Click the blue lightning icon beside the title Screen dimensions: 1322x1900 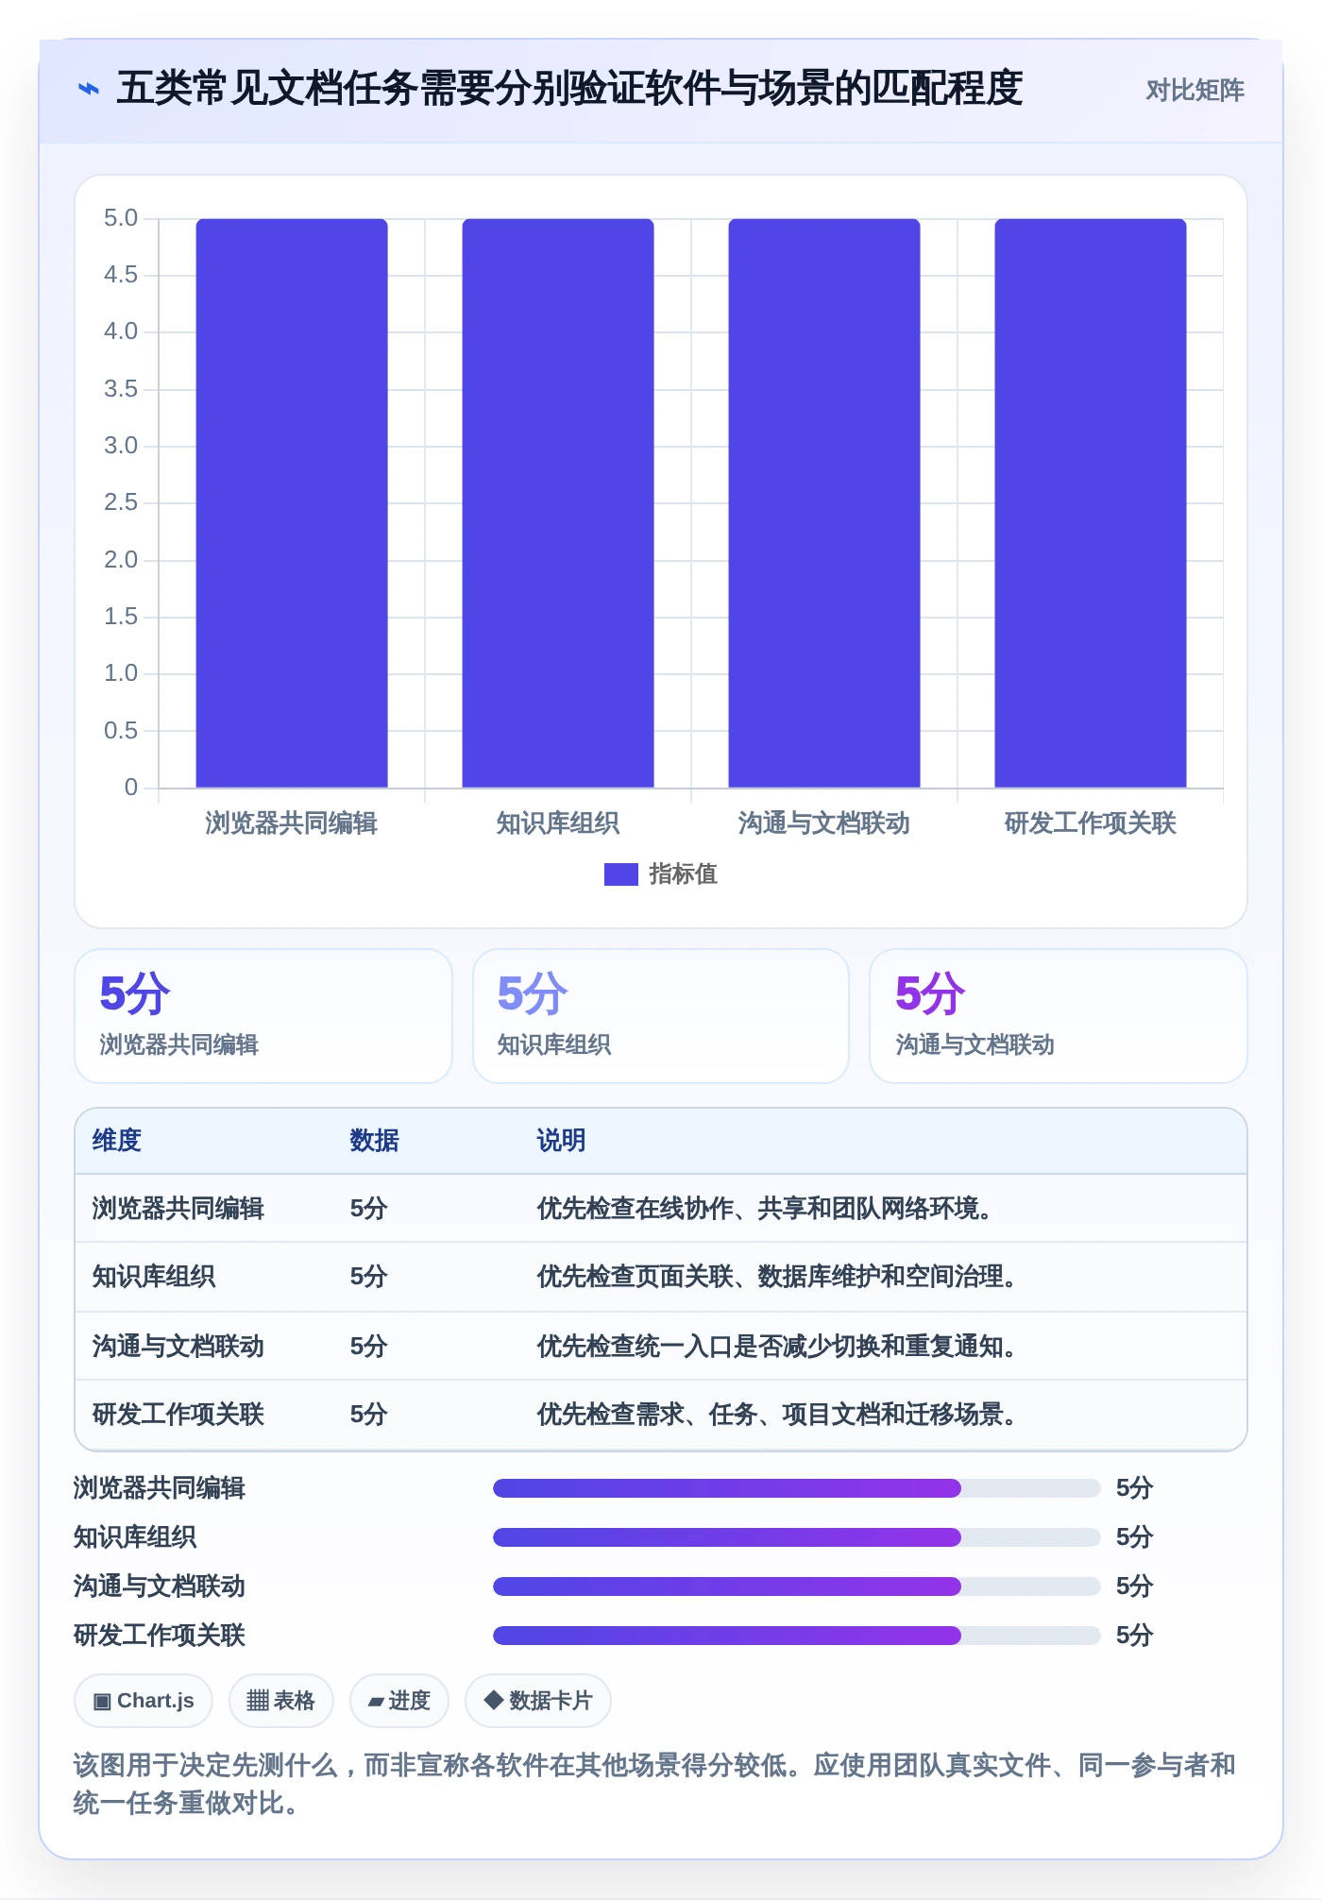coord(88,90)
